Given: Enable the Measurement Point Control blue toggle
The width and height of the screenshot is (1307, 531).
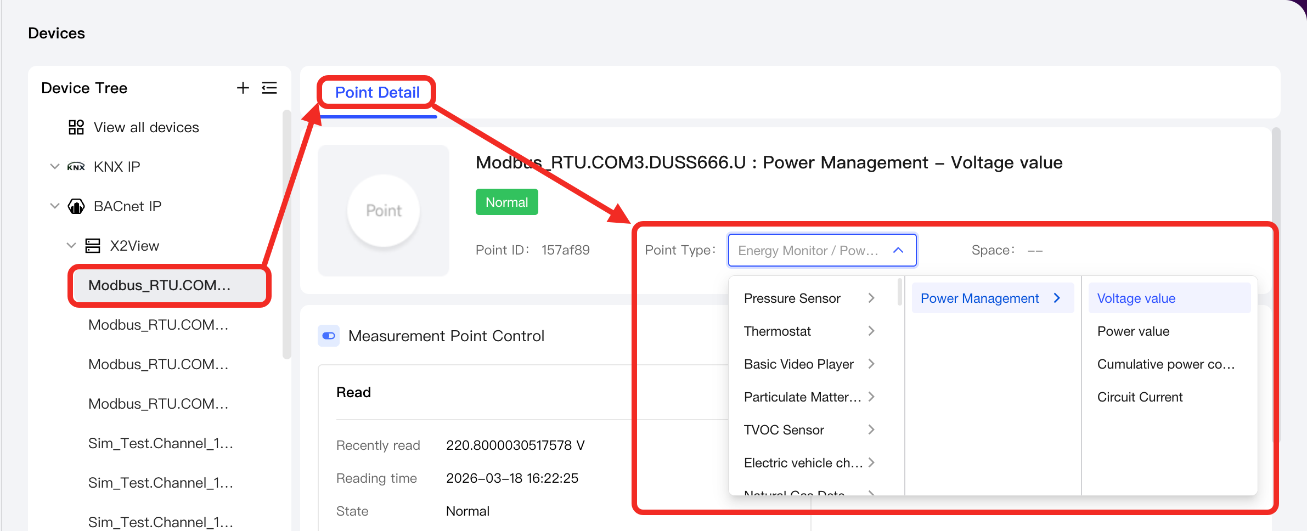Looking at the screenshot, I should point(328,336).
